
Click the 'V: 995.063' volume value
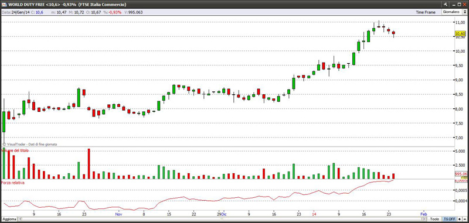(x=134, y=12)
